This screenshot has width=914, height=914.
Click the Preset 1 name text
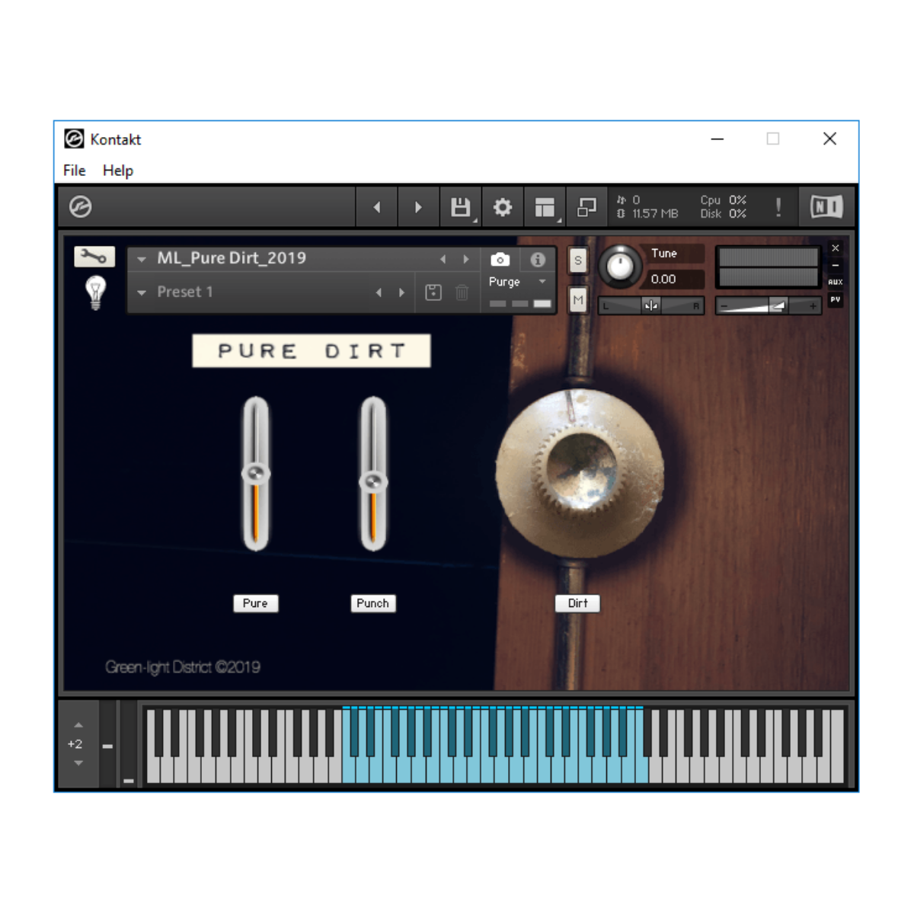[x=185, y=292]
